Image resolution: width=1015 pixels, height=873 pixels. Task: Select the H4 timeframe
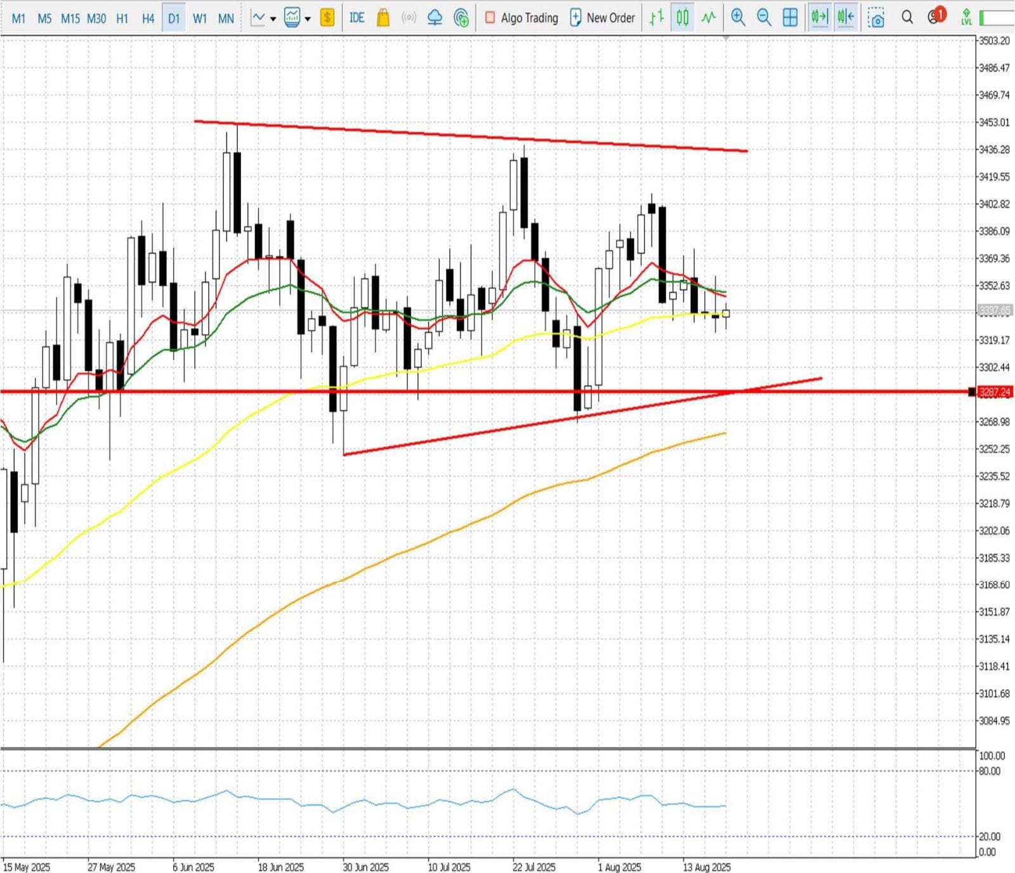tap(148, 18)
